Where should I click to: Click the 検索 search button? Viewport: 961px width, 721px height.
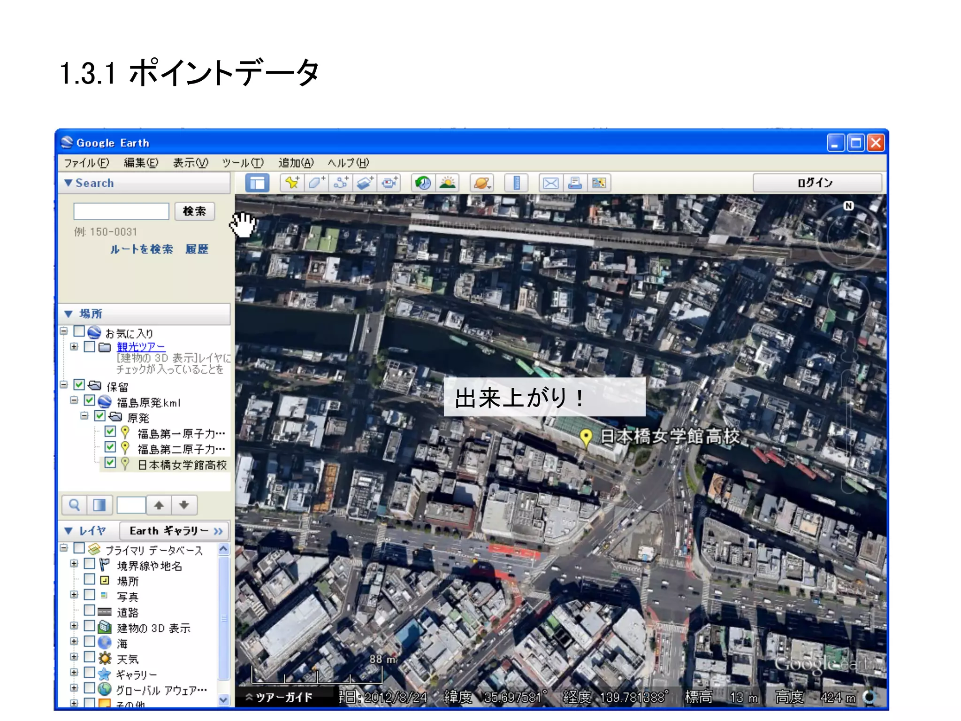click(x=195, y=211)
